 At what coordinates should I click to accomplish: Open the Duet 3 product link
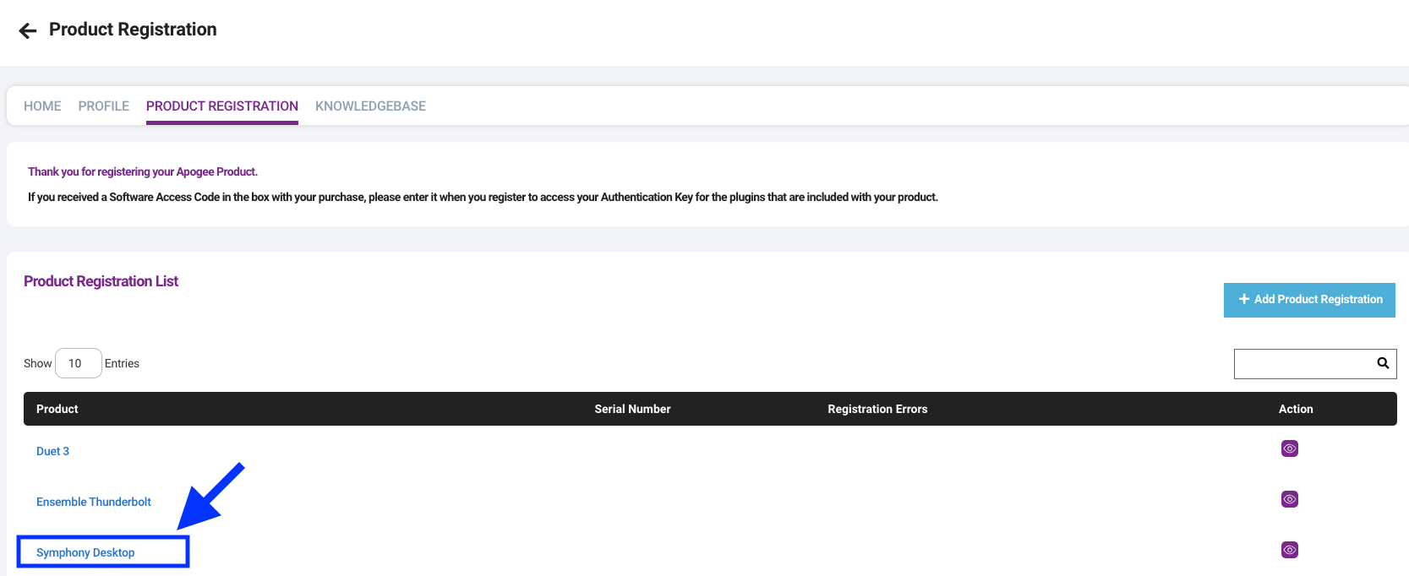(52, 451)
